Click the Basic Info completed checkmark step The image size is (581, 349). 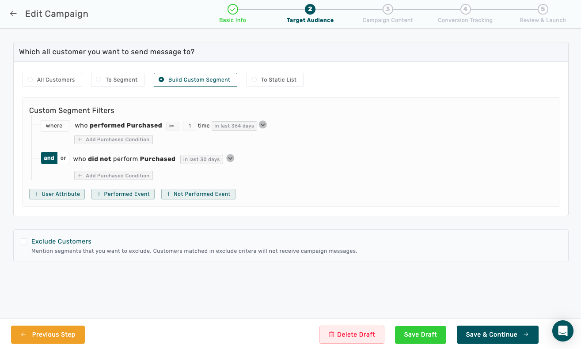click(x=232, y=9)
